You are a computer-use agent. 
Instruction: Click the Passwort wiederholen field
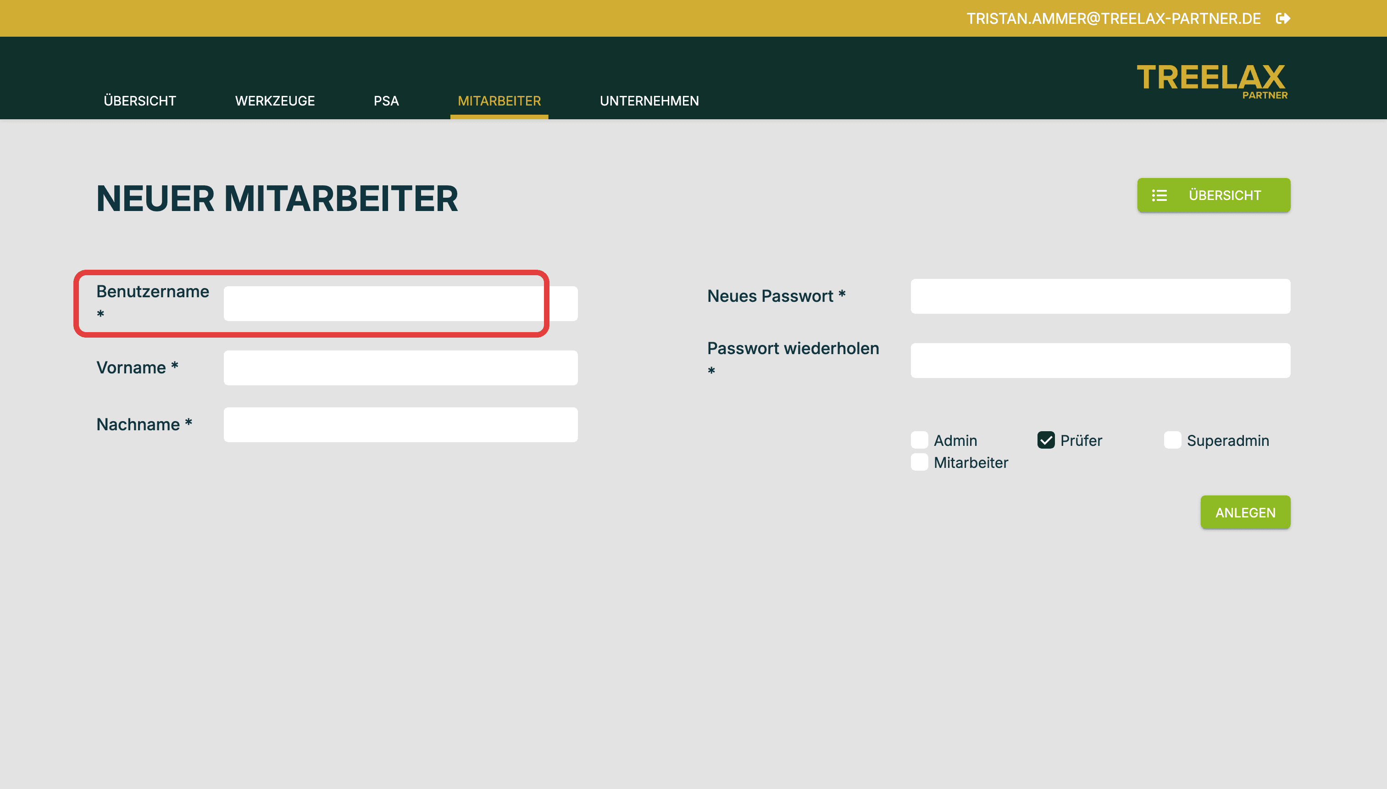(1100, 361)
